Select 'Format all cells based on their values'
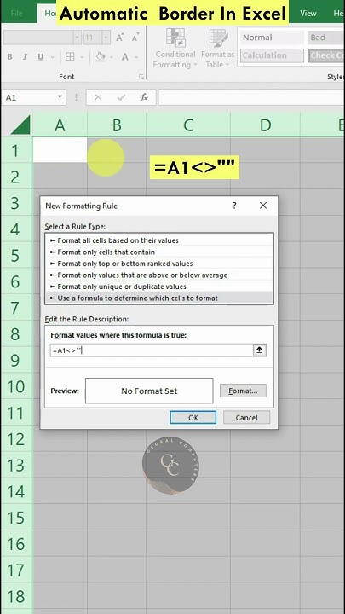Viewport: 345px width, 614px height. click(x=159, y=240)
